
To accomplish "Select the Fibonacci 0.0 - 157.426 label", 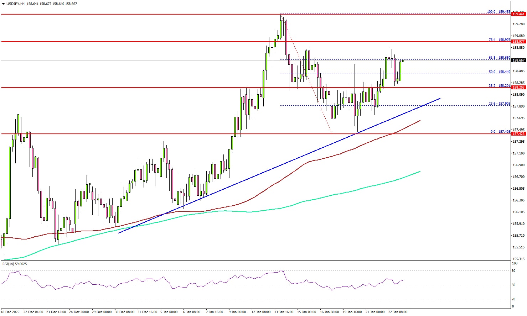I will pyautogui.click(x=500, y=132).
